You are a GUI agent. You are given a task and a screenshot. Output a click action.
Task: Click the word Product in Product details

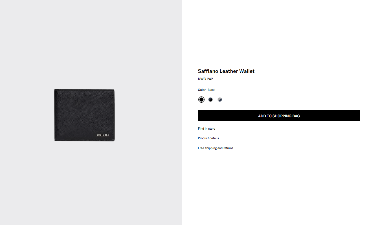203,138
